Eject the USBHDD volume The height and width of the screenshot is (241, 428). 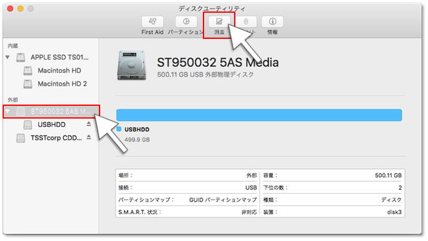[x=89, y=124]
